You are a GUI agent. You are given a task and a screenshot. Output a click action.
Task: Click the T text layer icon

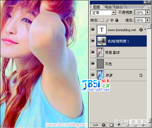click(102, 30)
